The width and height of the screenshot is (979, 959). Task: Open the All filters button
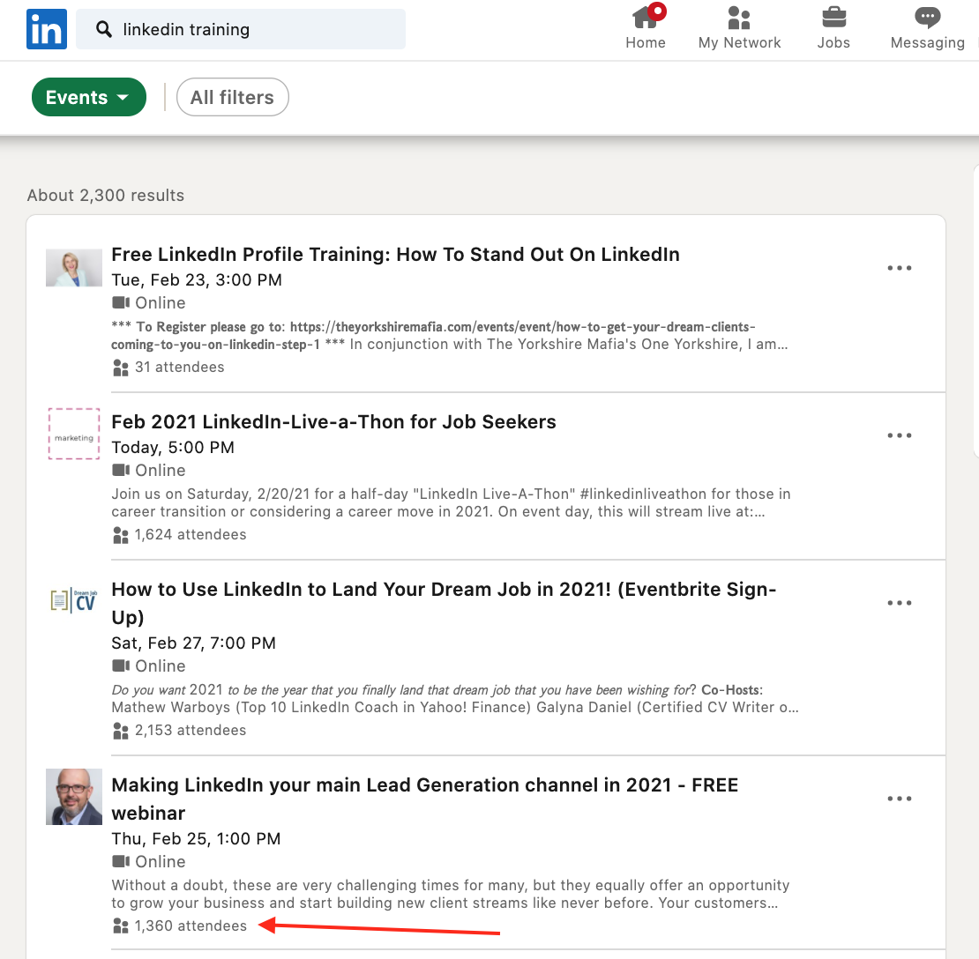(232, 97)
